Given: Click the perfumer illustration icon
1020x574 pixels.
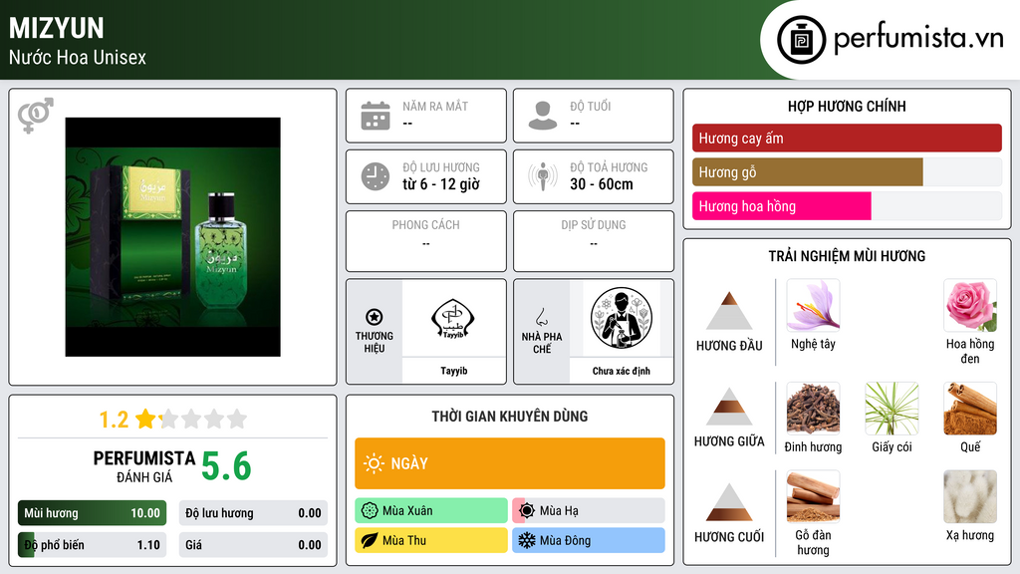Looking at the screenshot, I should point(622,318).
